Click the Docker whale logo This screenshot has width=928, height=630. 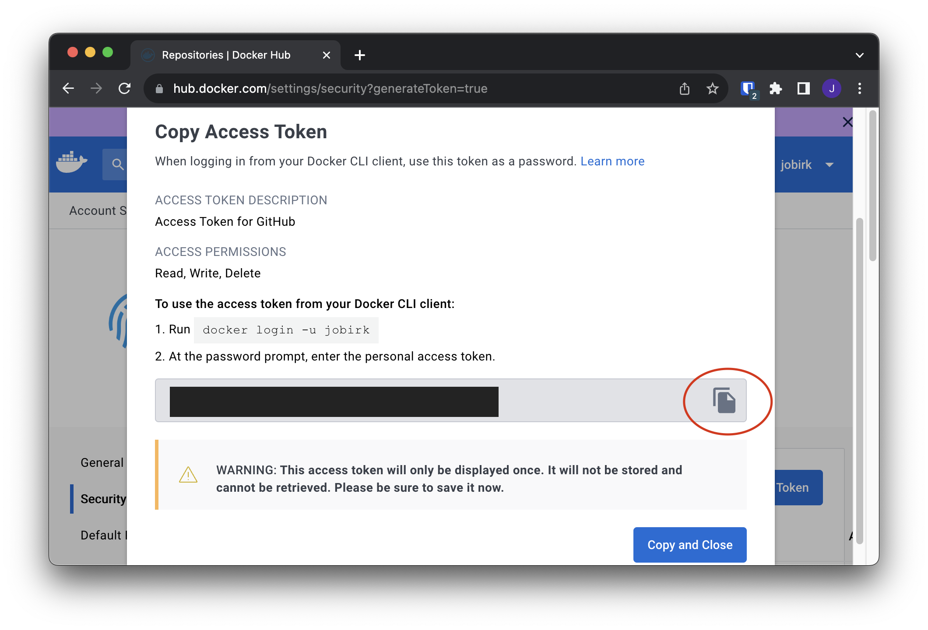(72, 163)
